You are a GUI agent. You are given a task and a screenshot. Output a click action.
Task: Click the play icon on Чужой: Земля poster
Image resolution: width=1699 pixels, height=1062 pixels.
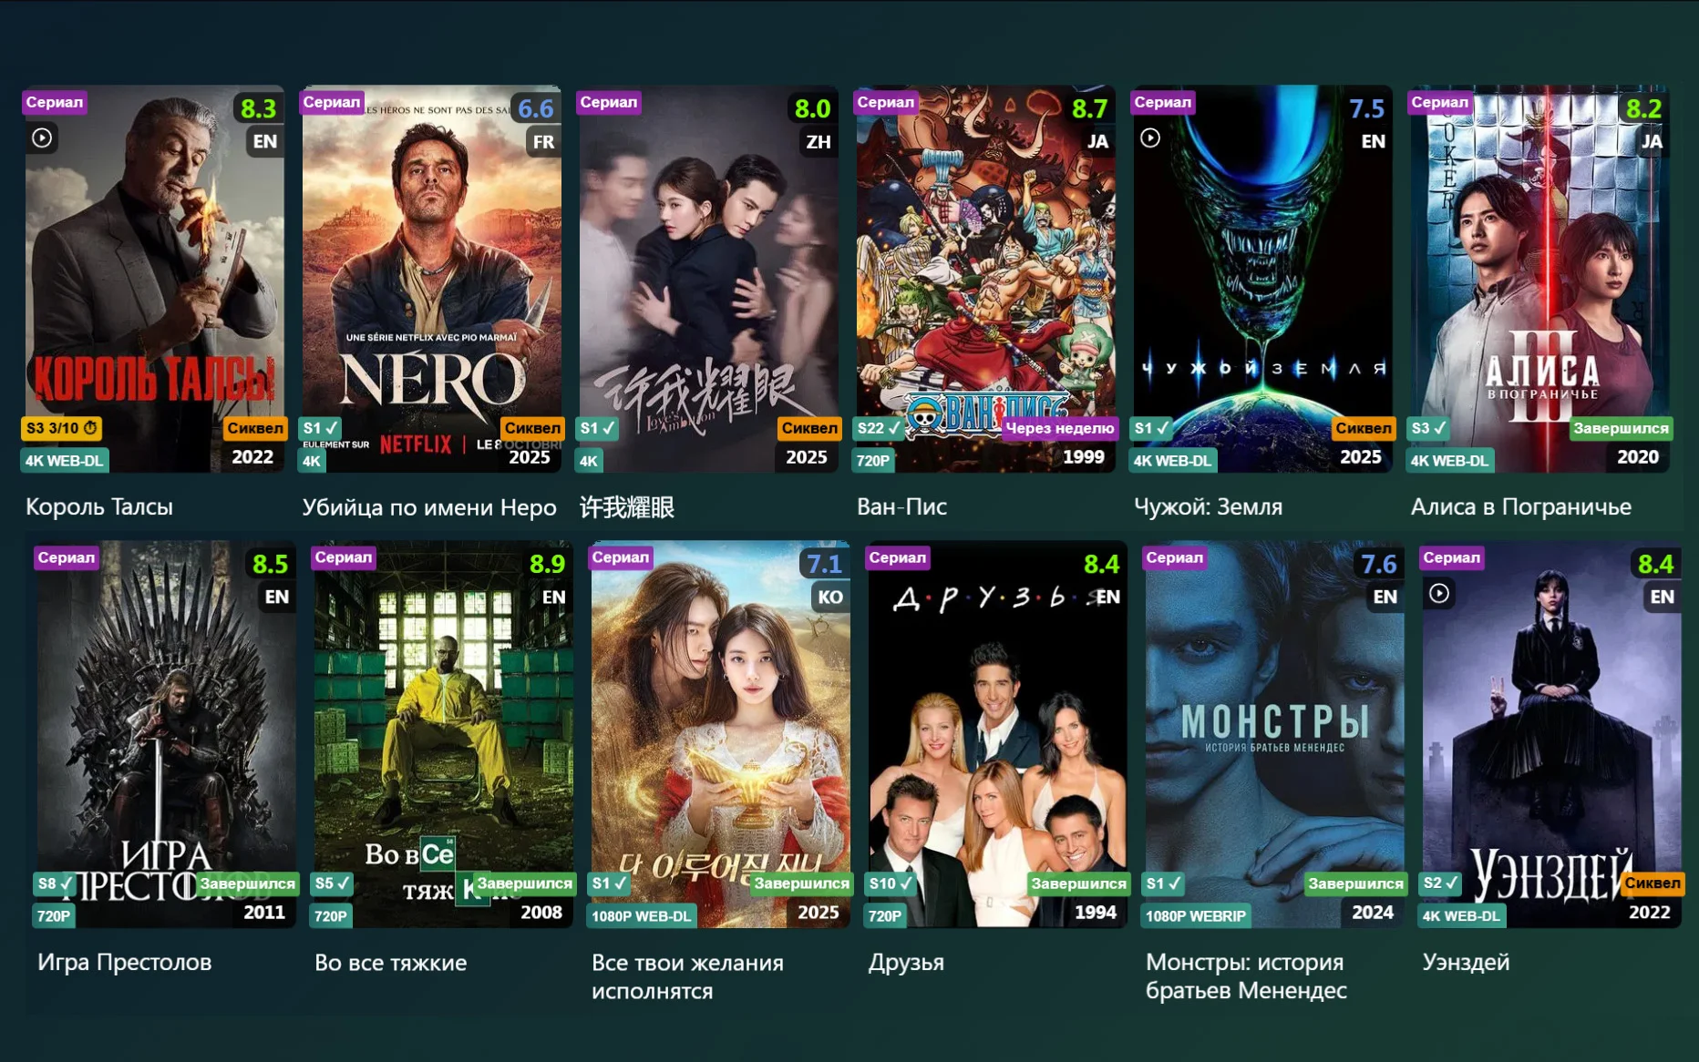click(x=1150, y=138)
